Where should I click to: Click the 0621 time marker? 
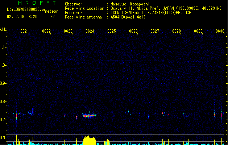(25, 31)
